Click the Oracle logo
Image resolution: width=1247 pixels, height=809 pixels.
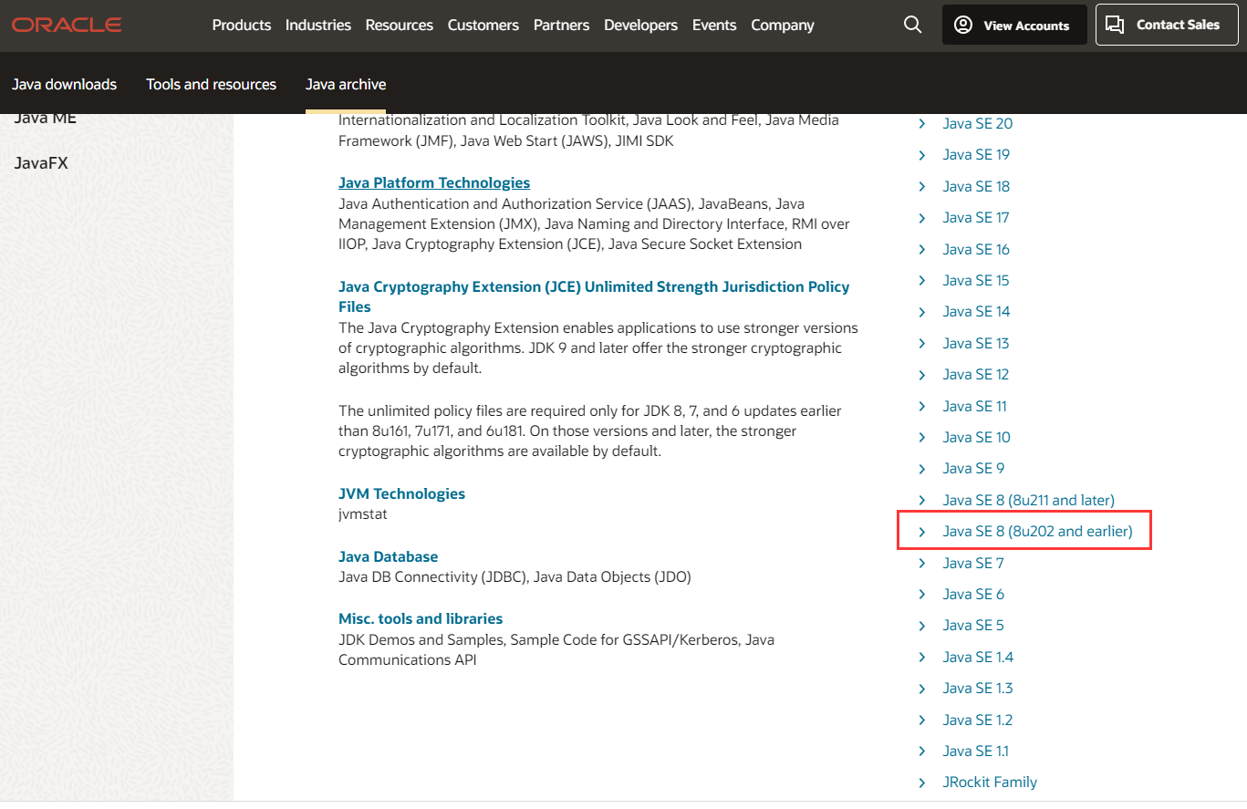pos(67,25)
